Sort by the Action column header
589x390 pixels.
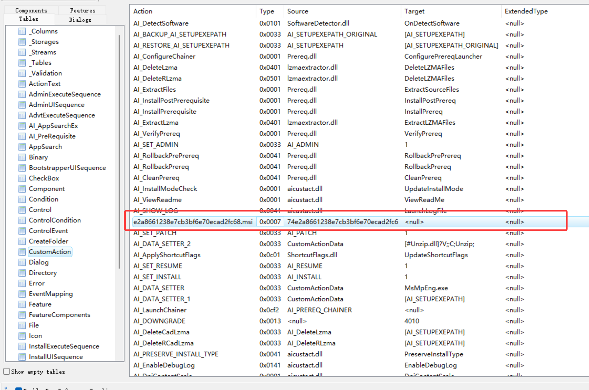click(143, 11)
